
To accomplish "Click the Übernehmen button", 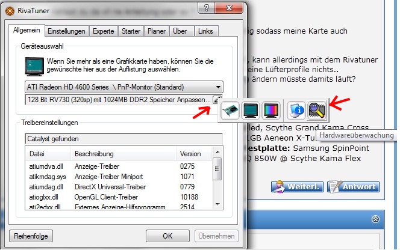I will pos(216,236).
